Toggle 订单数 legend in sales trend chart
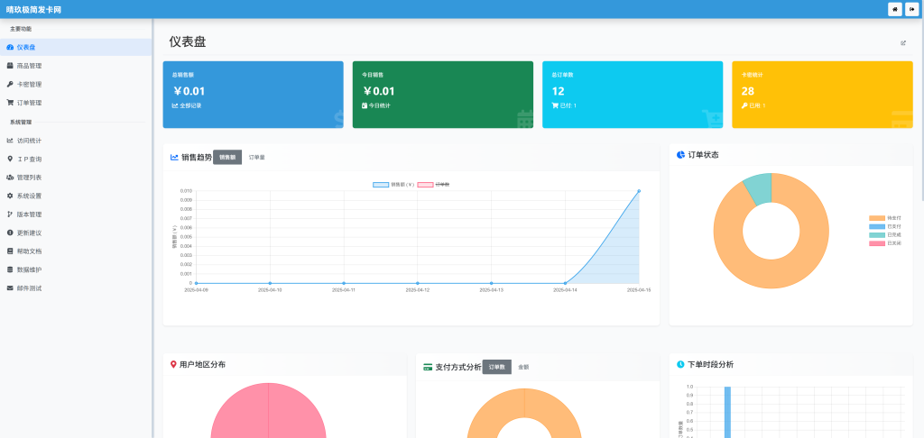Image resolution: width=924 pixels, height=438 pixels. (433, 185)
